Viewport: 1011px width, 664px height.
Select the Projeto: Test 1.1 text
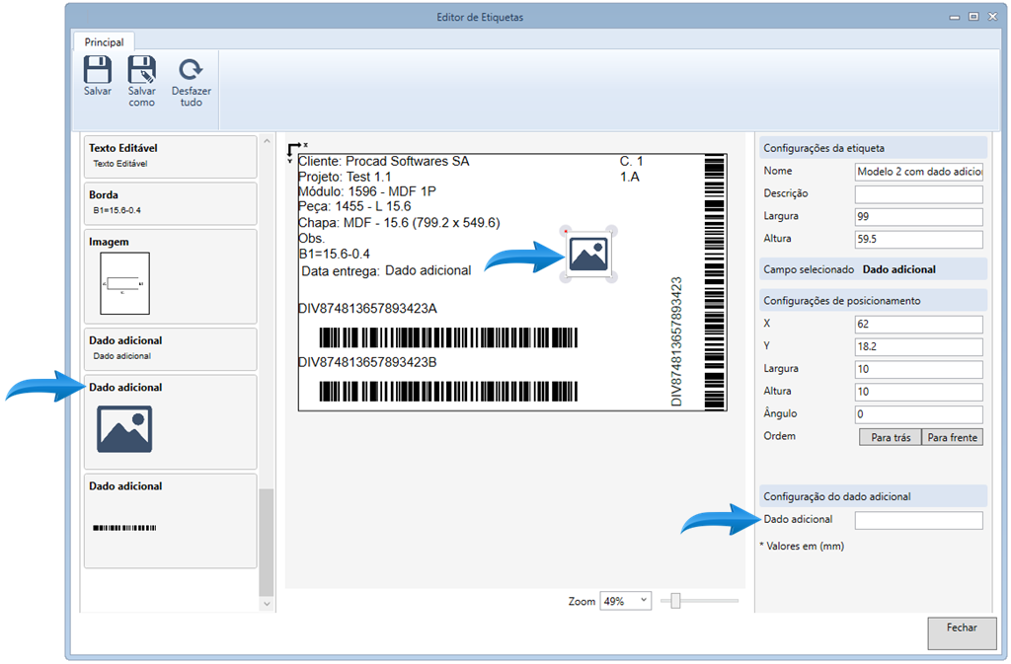(x=345, y=177)
